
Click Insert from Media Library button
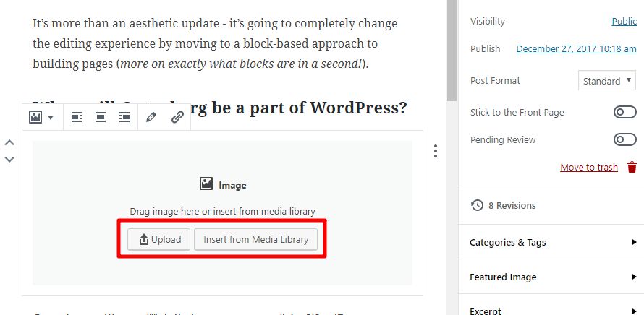point(256,240)
